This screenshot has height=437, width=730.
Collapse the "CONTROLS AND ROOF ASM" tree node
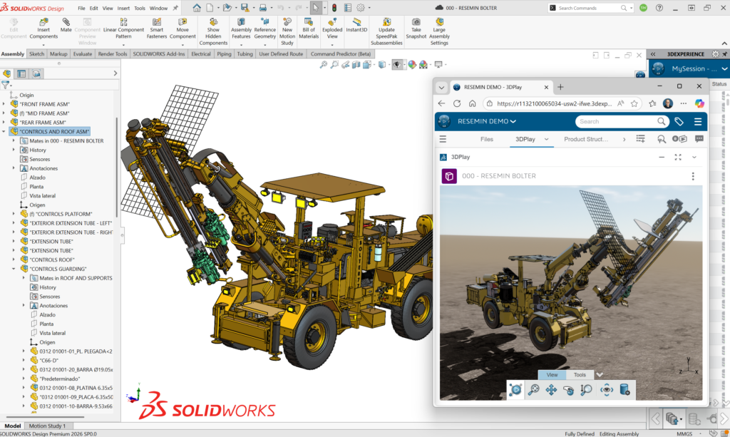[x=4, y=132]
